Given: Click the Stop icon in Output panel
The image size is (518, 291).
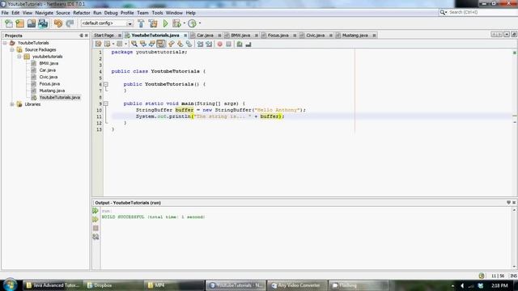Looking at the screenshot, I should pyautogui.click(x=96, y=228).
